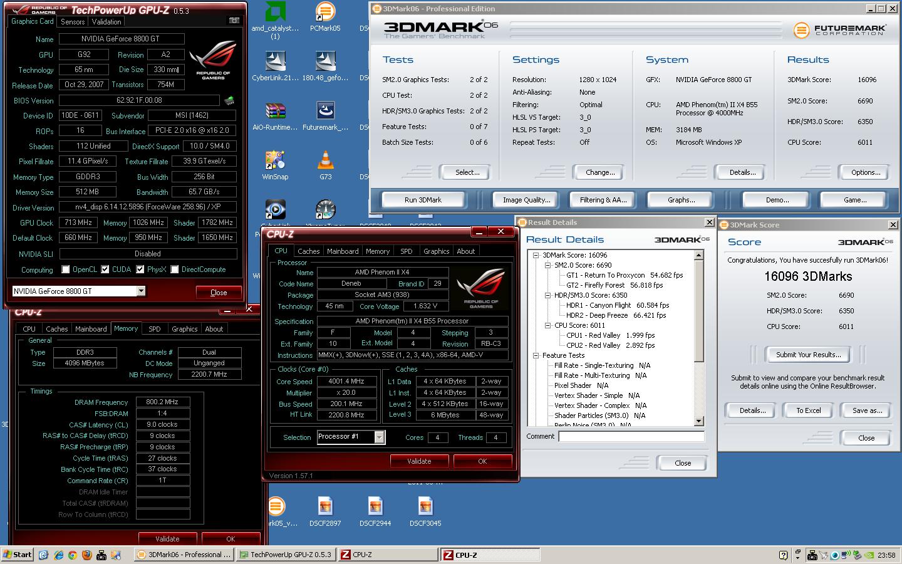Click the Submit Your Results button
Screen dimensions: 902x564
click(808, 355)
